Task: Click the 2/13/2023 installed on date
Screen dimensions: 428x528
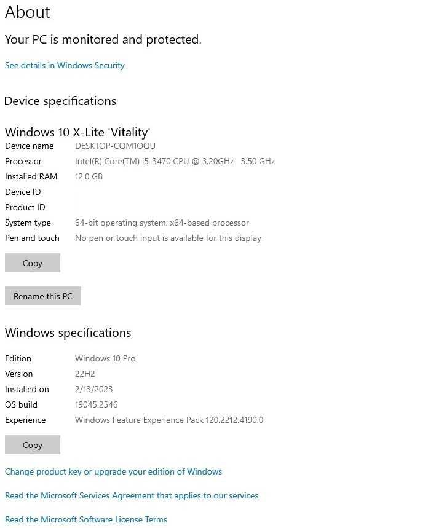Action: click(x=93, y=390)
